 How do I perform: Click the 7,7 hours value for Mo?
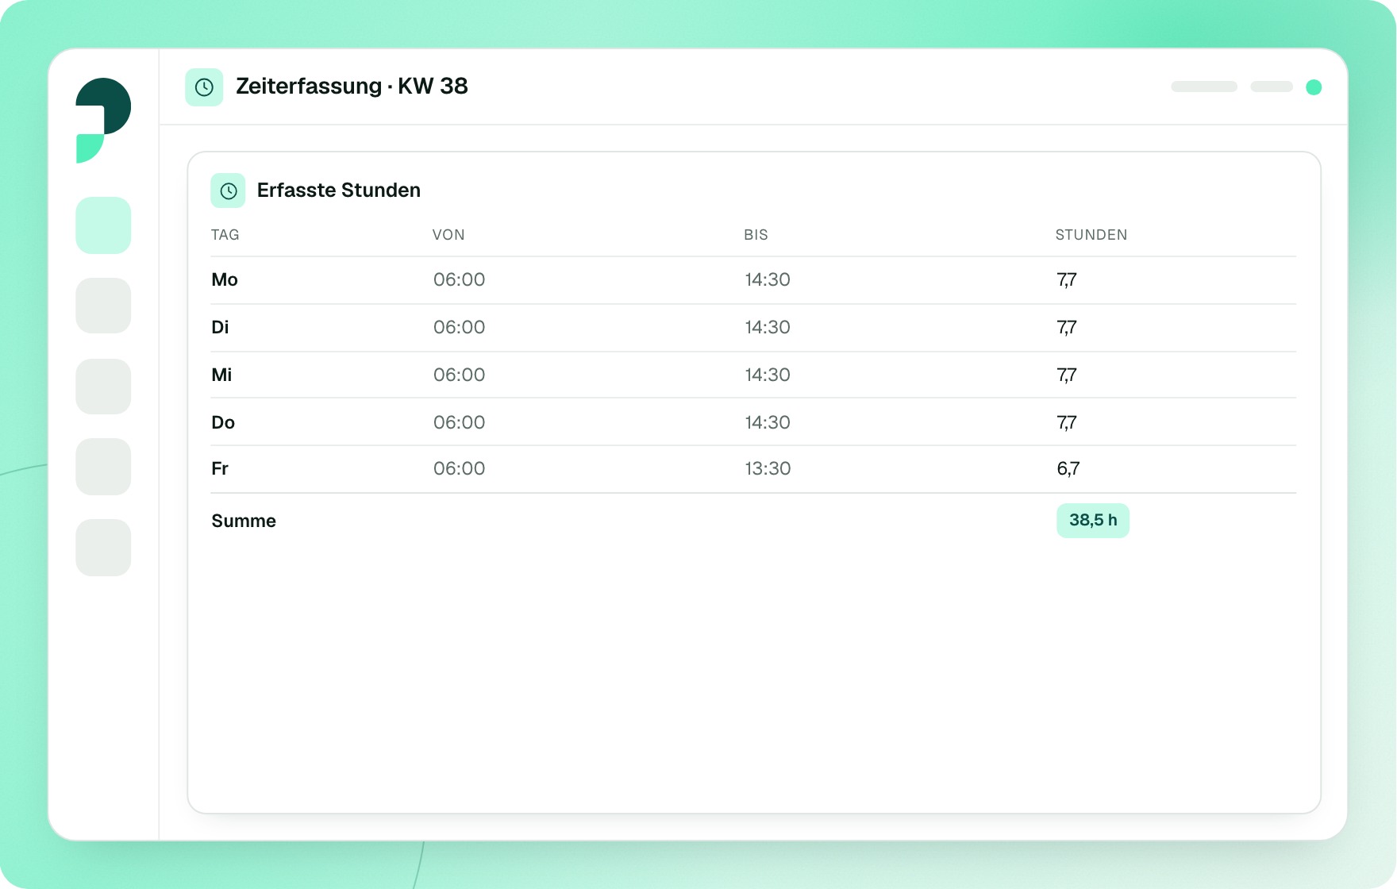[x=1067, y=279]
